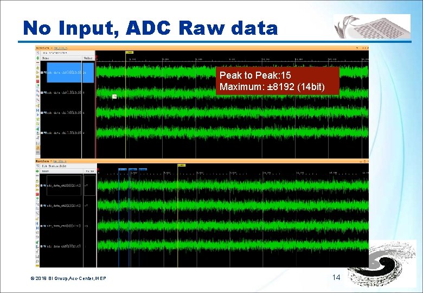Select adc_data_ch1[0][13:0] signal name

64,112
